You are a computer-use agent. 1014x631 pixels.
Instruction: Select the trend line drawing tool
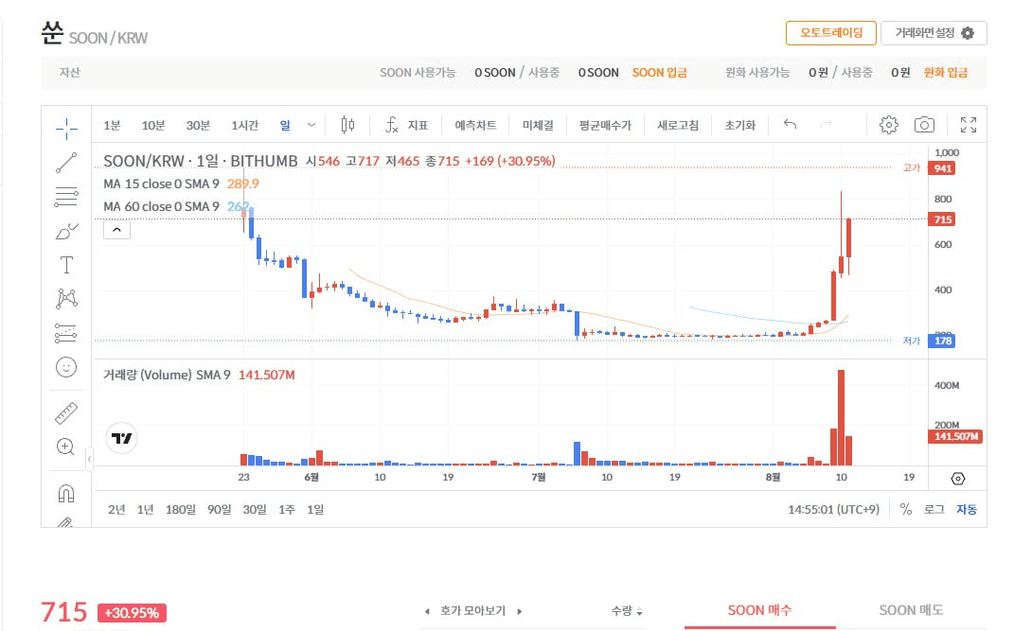(66, 162)
